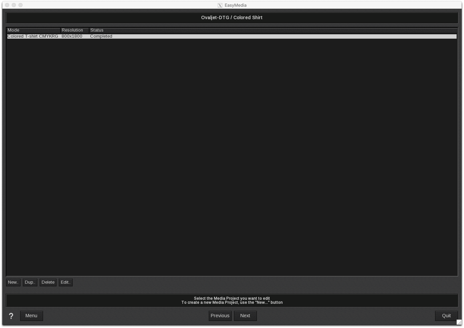Maximize the EasyMedia window
This screenshot has height=328, width=464.
pyautogui.click(x=21, y=5)
